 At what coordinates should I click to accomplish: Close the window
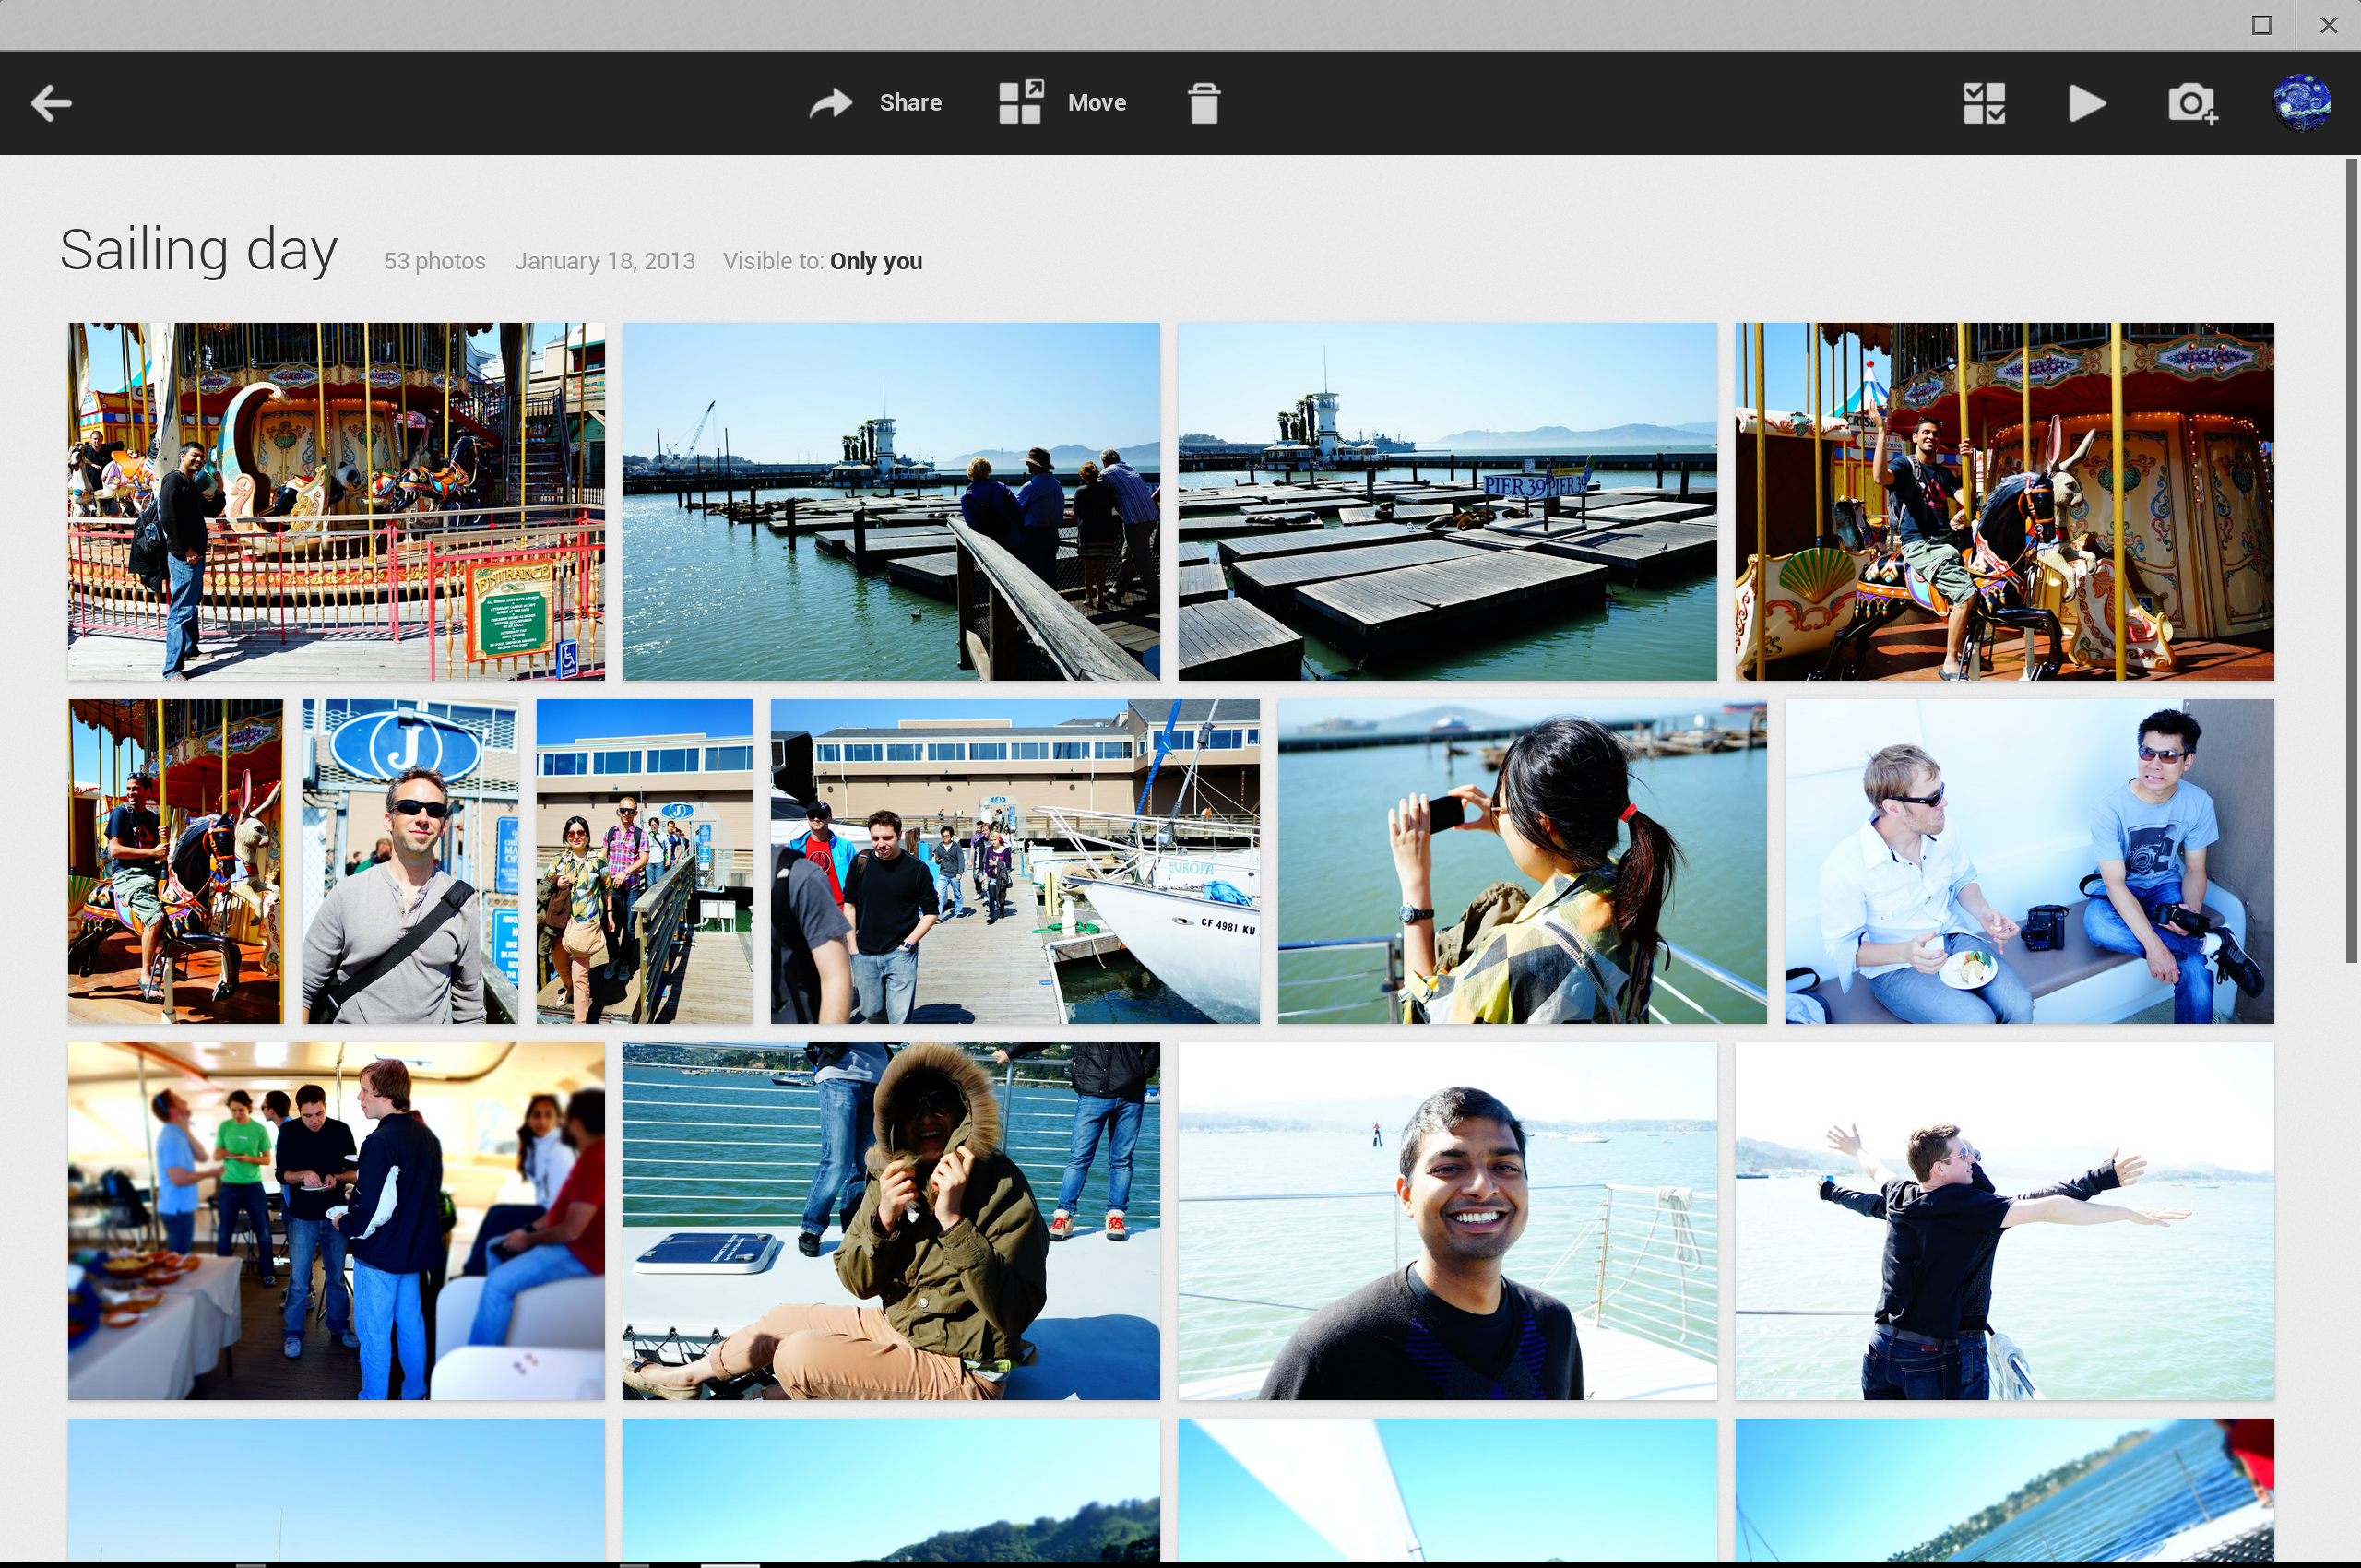[x=2329, y=25]
